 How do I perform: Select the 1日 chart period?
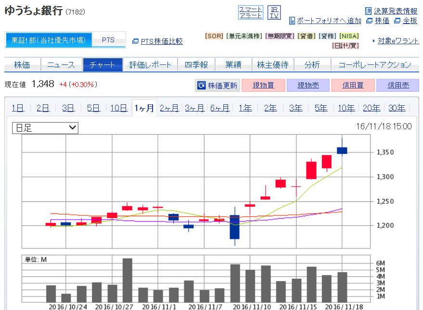pyautogui.click(x=18, y=108)
